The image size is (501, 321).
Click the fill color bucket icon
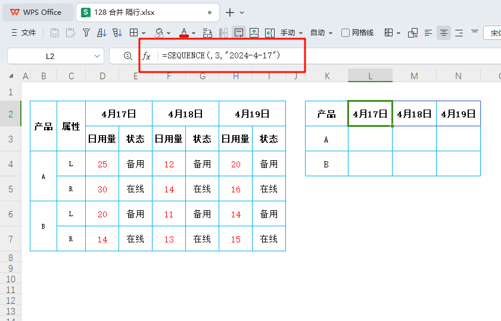[159, 33]
